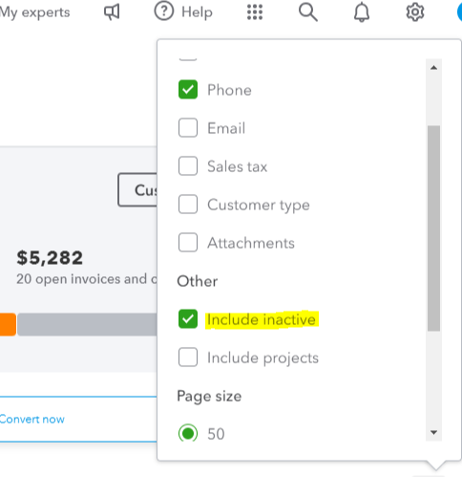Viewport: 462px width, 477px height.
Task: Open the megaphone announcements icon
Action: (112, 12)
